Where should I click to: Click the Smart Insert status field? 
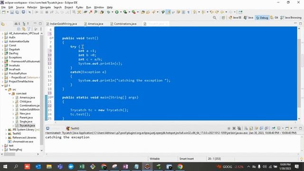click(x=186, y=159)
